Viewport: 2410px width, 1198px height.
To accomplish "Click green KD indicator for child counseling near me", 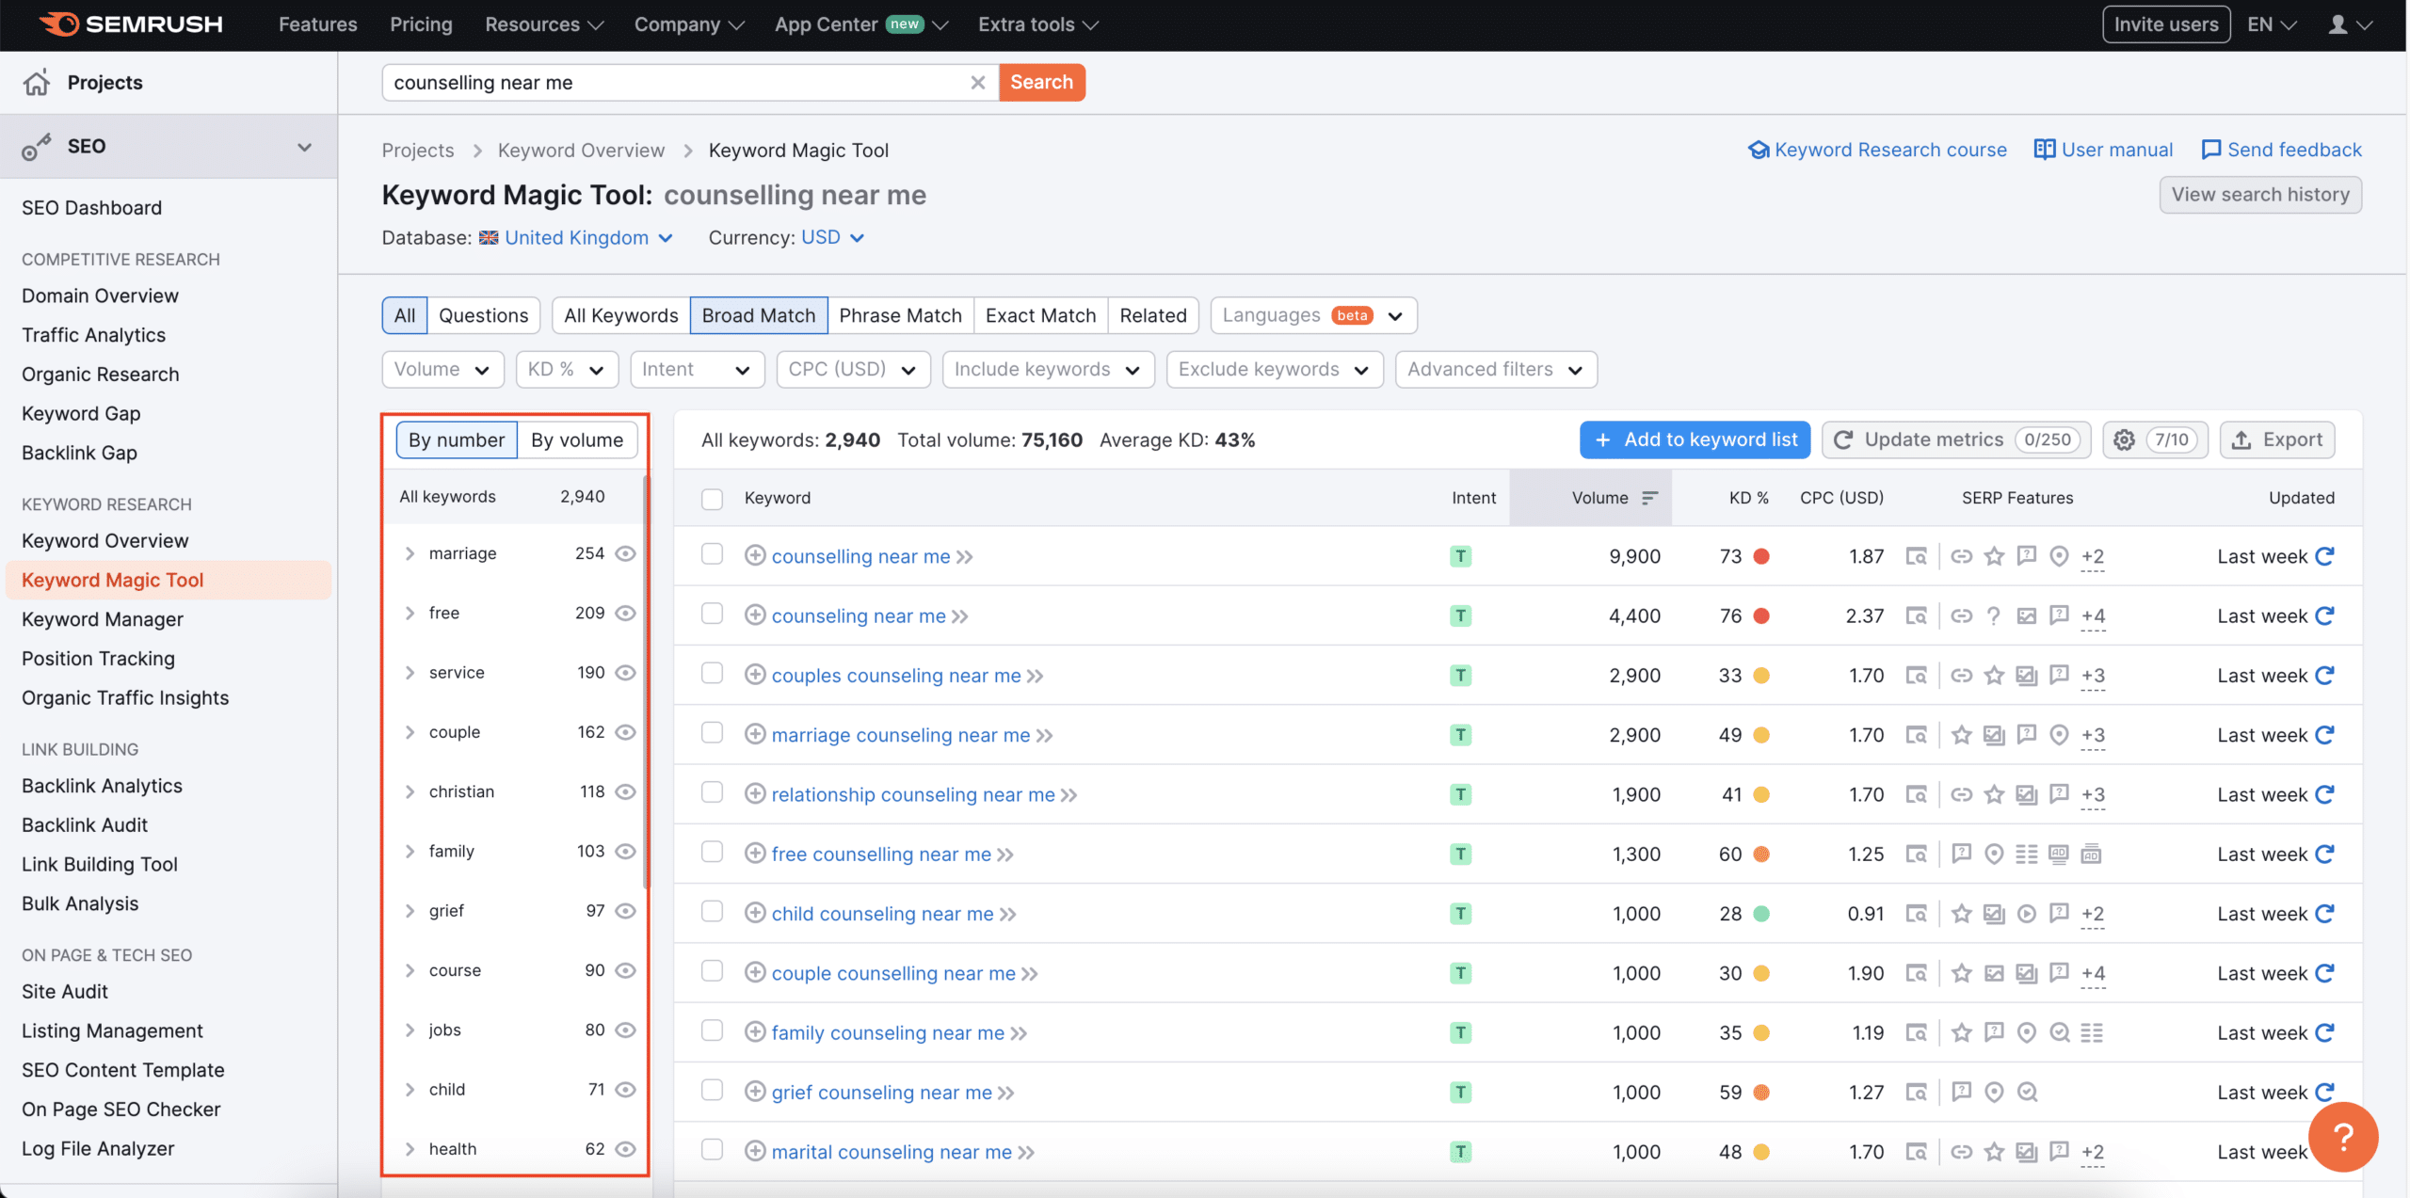I will (x=1761, y=914).
